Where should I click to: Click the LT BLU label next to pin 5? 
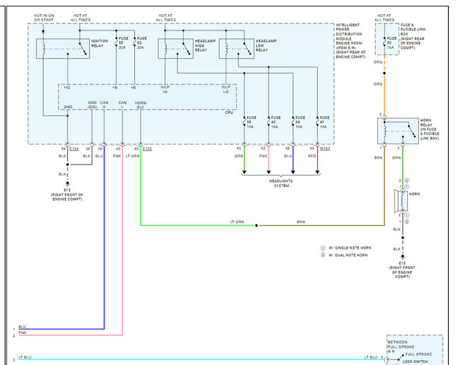click(x=371, y=357)
